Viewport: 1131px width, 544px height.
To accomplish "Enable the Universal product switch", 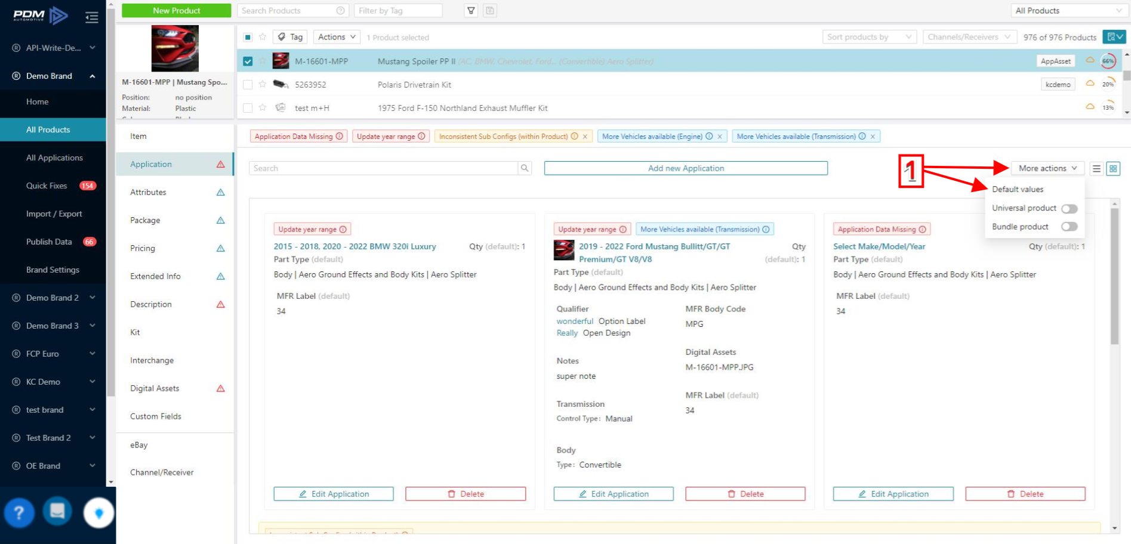I will pos(1069,208).
